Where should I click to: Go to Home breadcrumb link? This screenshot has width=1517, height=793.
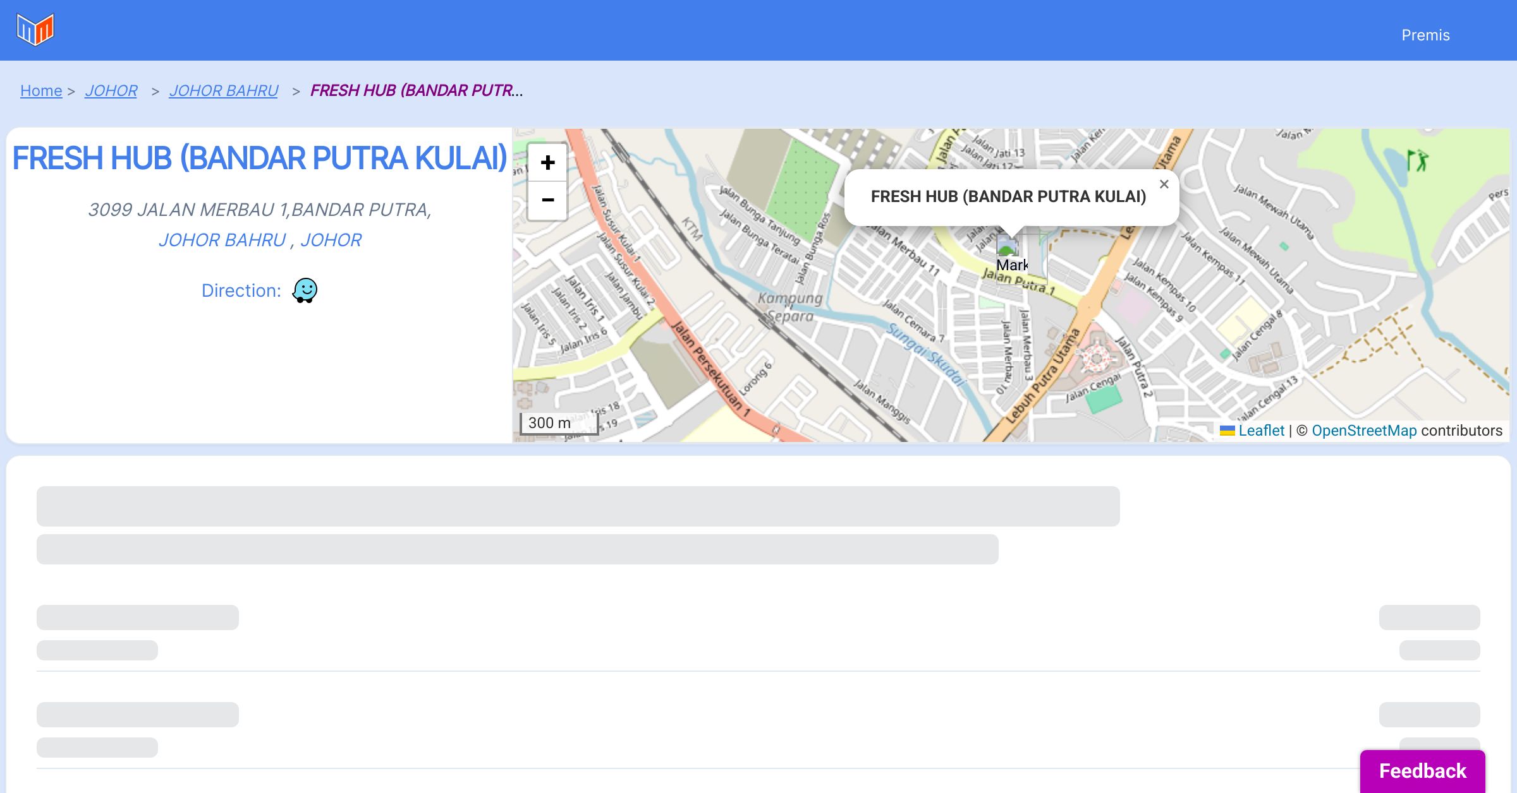[x=41, y=91]
